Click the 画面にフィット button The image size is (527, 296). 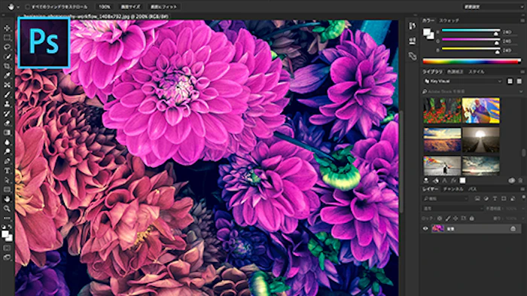click(x=163, y=7)
